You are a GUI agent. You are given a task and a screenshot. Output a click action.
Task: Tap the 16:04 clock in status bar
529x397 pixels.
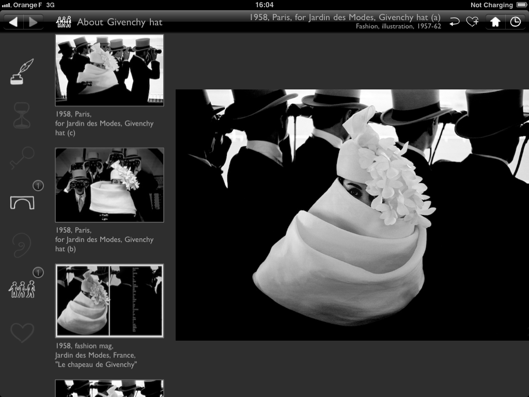264,5
